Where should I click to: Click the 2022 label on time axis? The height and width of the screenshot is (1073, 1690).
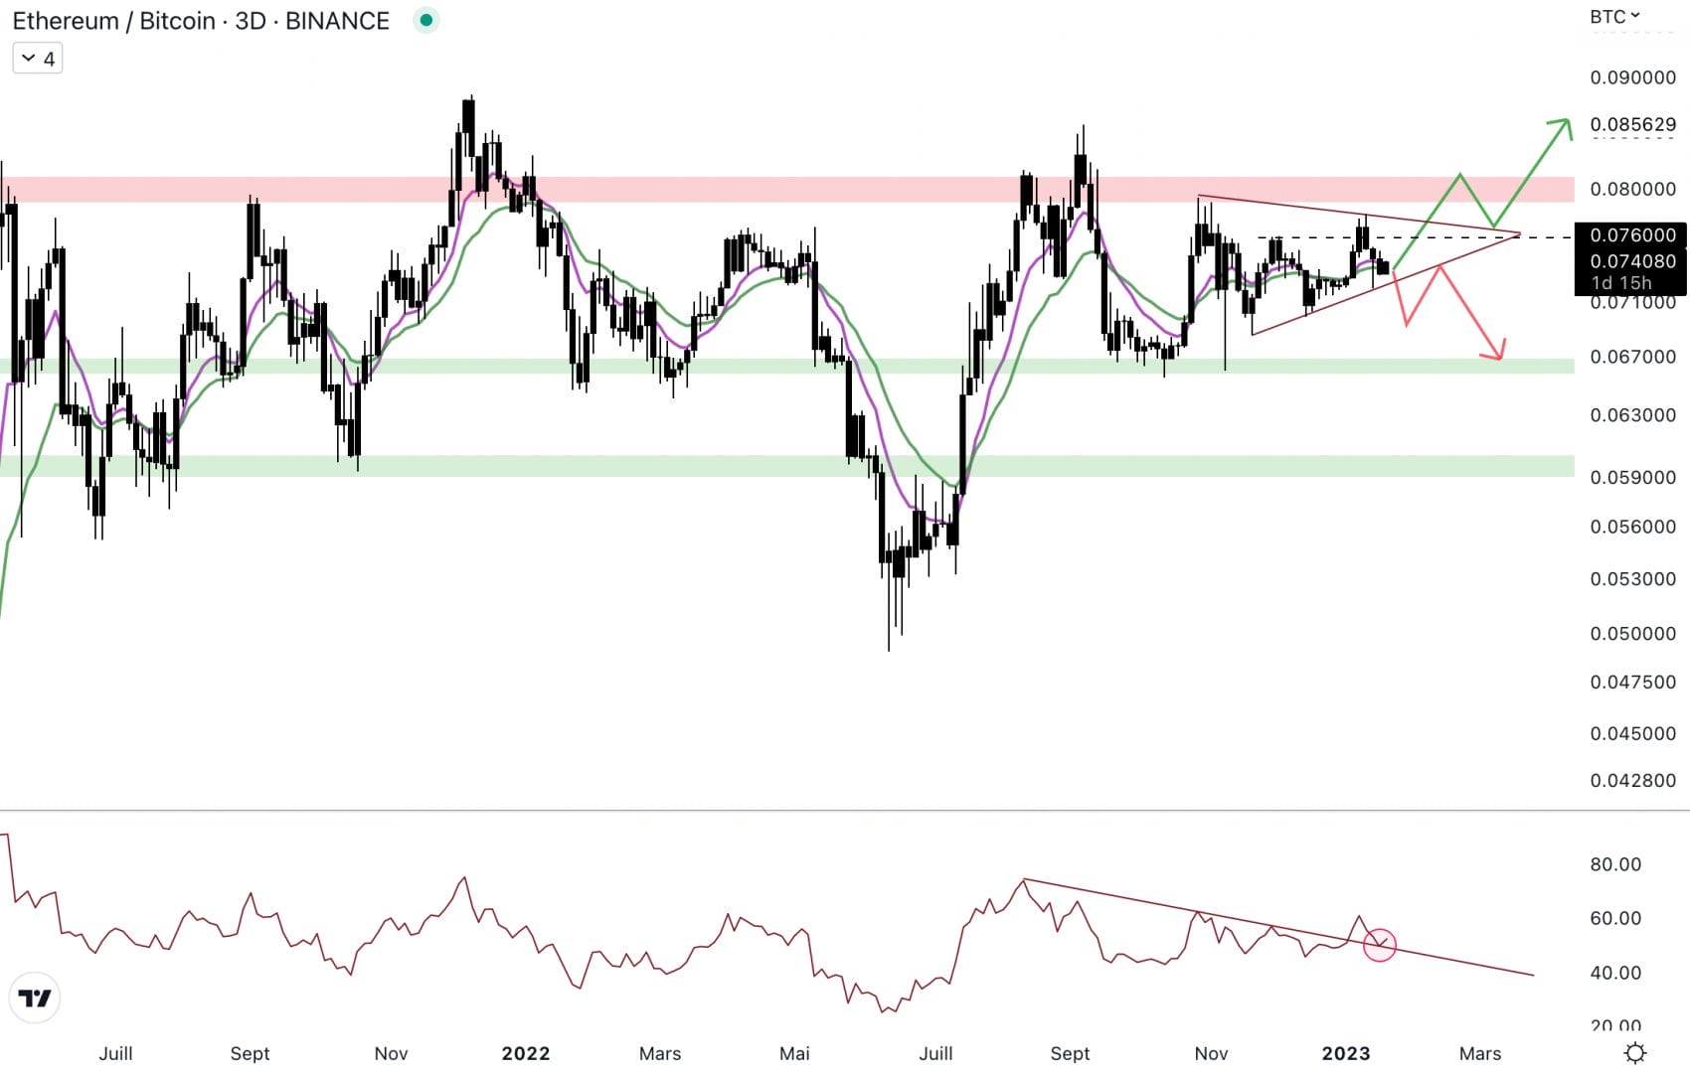525,1053
